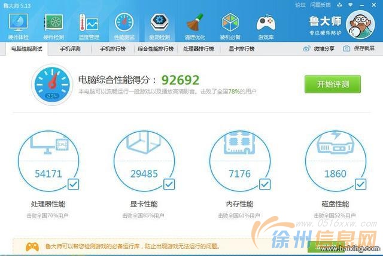Click the memory chip icon
Viewport: 383px width, 256px height.
(x=239, y=142)
